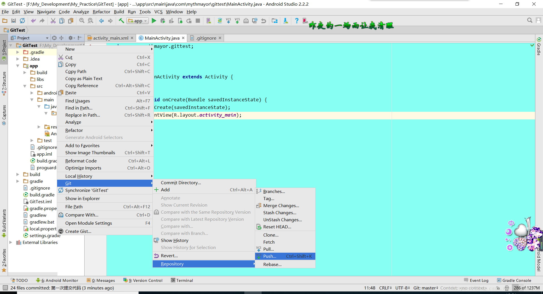Toggle the 9: Version Control tool window
Image resolution: width=543 pixels, height=294 pixels.
point(143,280)
